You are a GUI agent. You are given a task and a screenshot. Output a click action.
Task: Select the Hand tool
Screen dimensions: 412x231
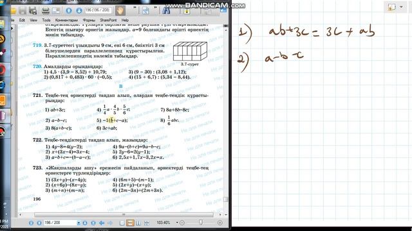(x=120, y=11)
